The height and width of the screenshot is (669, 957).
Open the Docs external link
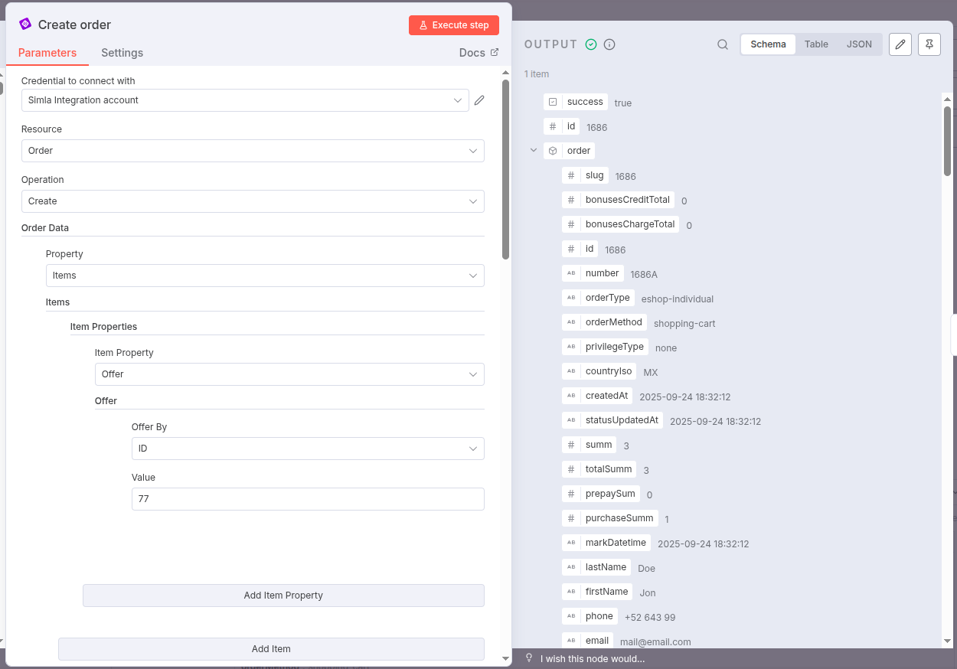point(478,53)
